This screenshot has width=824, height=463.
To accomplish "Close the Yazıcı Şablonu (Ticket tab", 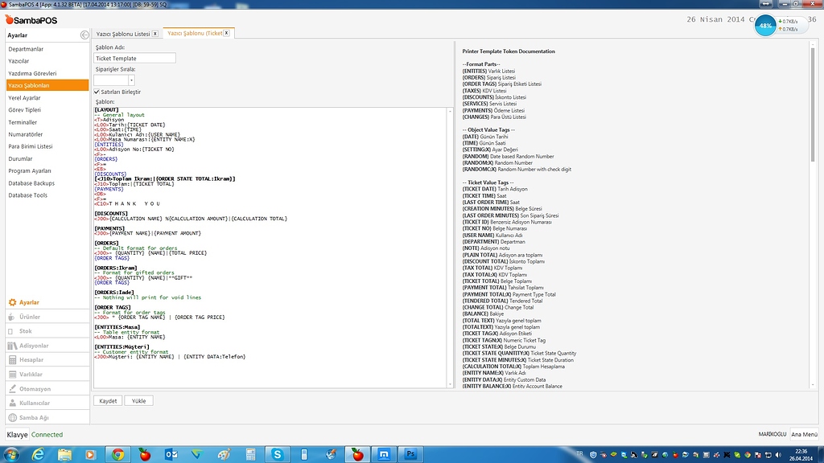I will click(226, 33).
